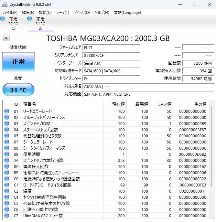This screenshot has width=216, height=222.
Task: Click raw value 000000003FE3 in row C1
Action: [193, 185]
